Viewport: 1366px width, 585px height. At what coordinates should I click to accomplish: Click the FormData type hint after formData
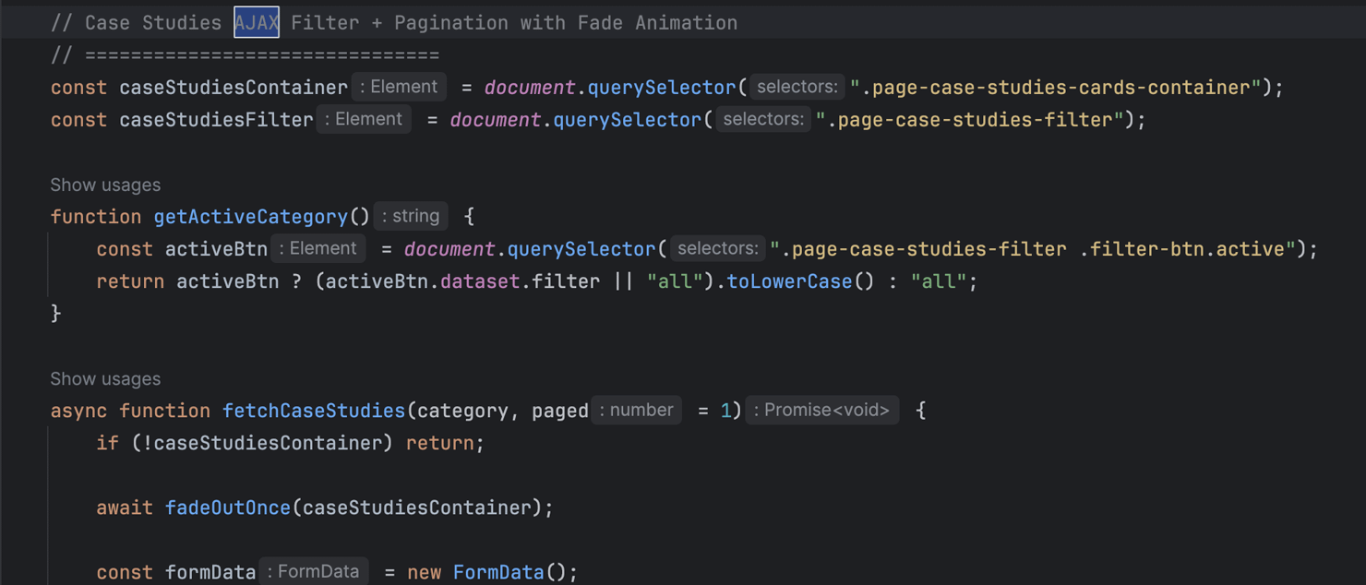pos(313,572)
